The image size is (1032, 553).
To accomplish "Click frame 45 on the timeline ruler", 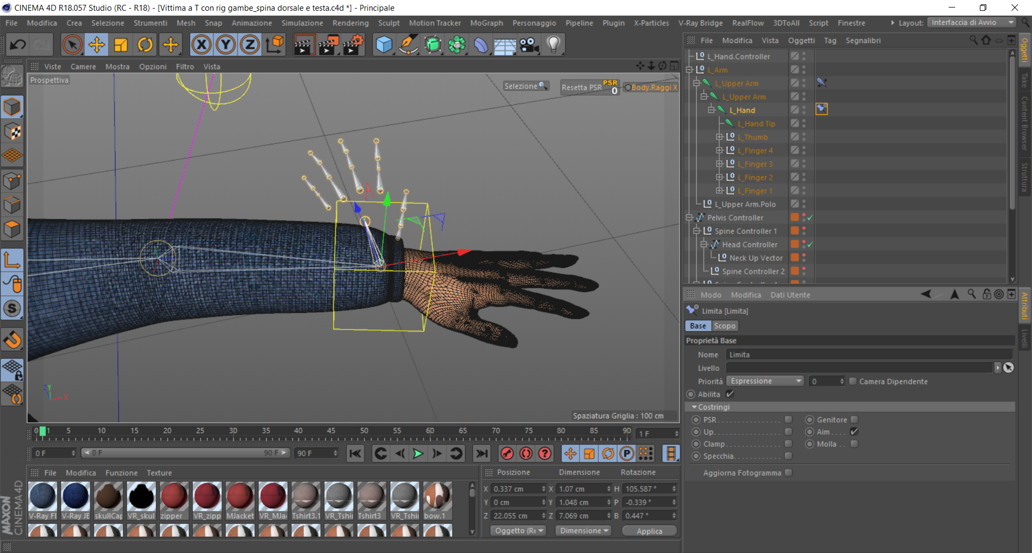I will (x=331, y=431).
